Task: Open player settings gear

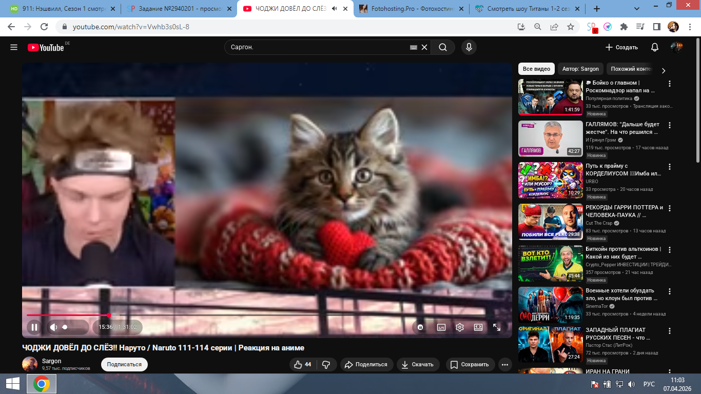Action: 460,327
